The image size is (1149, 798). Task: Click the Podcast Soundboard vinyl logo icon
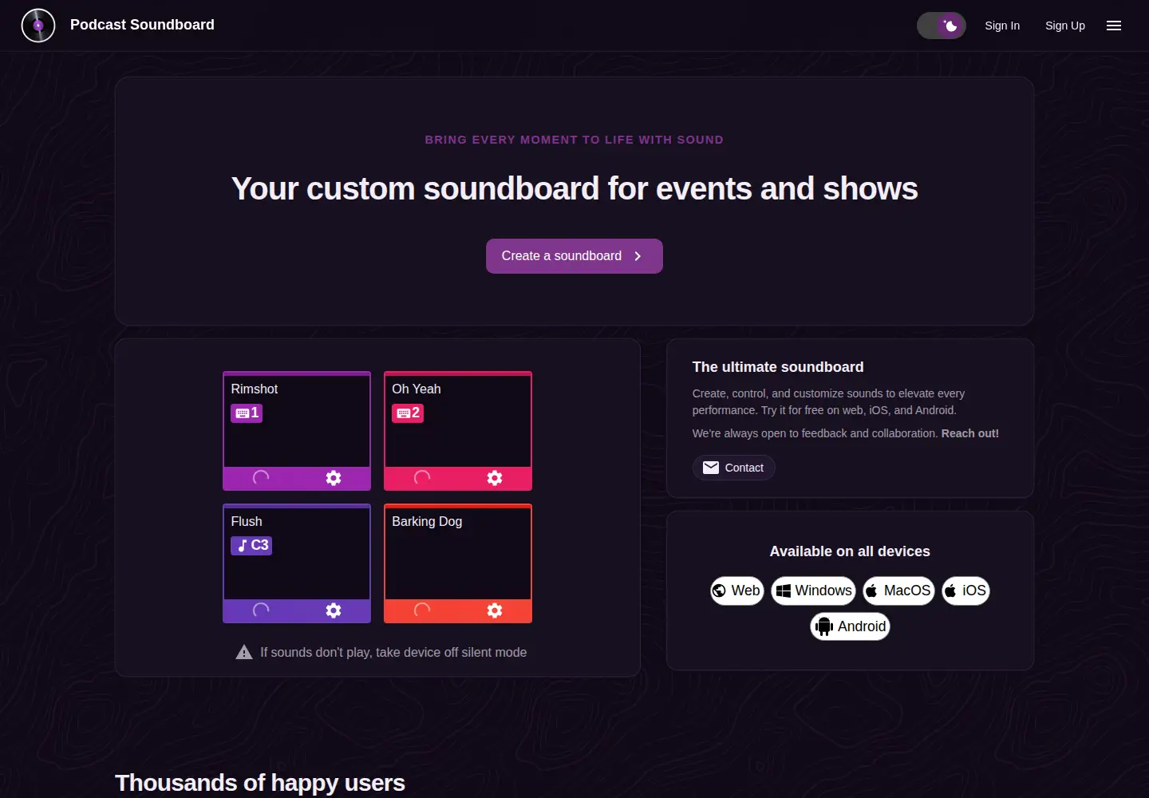click(38, 26)
